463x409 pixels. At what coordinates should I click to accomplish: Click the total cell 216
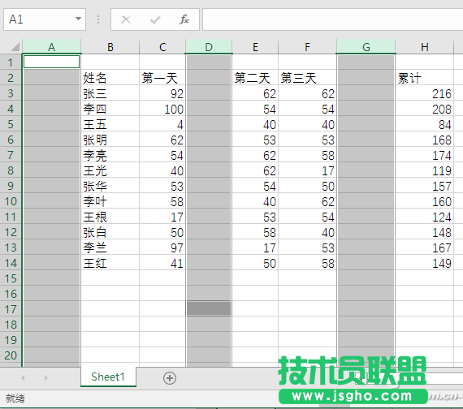point(425,93)
